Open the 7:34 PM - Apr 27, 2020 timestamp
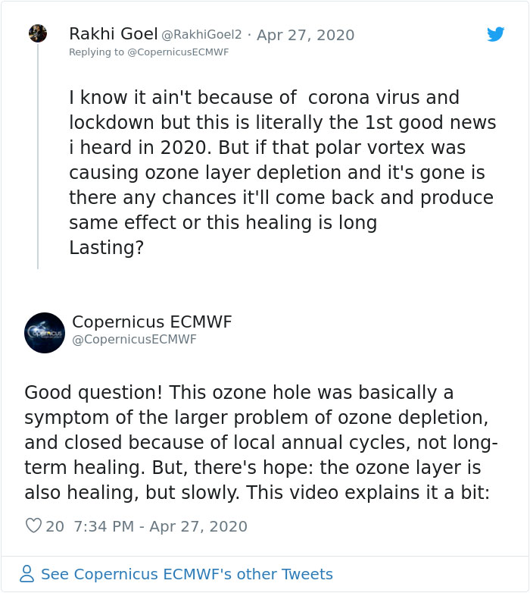 pos(161,526)
